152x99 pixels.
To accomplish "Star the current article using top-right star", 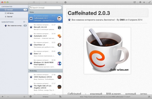I will tap(144, 2).
